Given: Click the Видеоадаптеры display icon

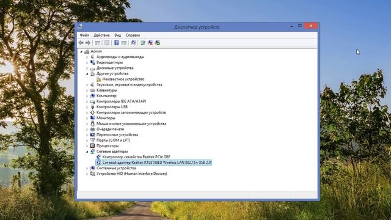Looking at the screenshot, I should click(x=92, y=62).
